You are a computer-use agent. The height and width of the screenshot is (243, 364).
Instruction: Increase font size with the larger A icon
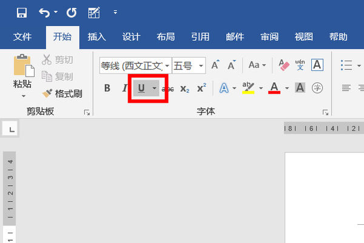tap(215, 65)
